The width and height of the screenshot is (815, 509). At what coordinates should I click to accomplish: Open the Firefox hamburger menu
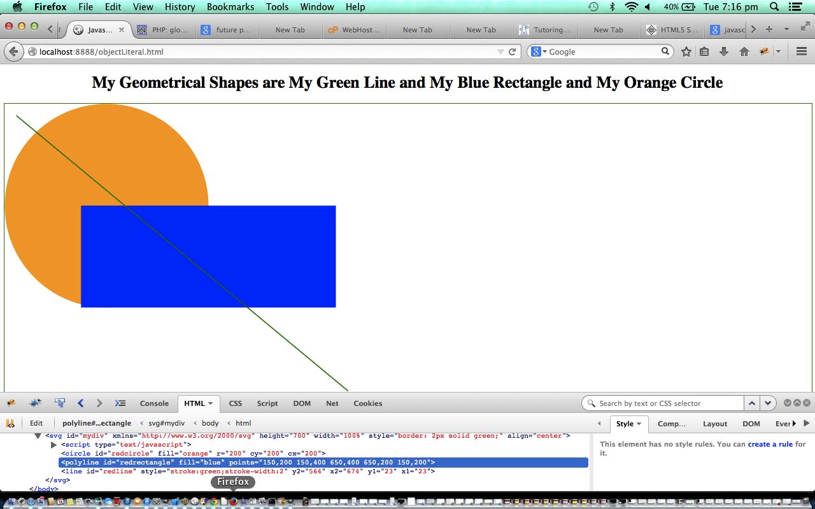(x=802, y=52)
